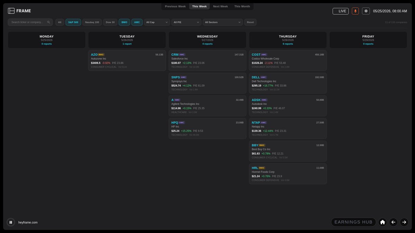The image size is (415, 233).
Task: Open the All P/E dropdown
Action: (x=186, y=22)
